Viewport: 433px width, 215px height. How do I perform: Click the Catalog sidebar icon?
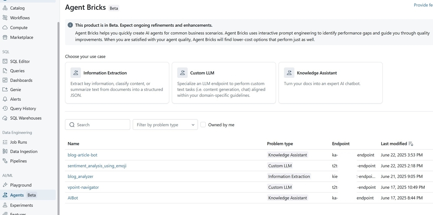coord(5,8)
